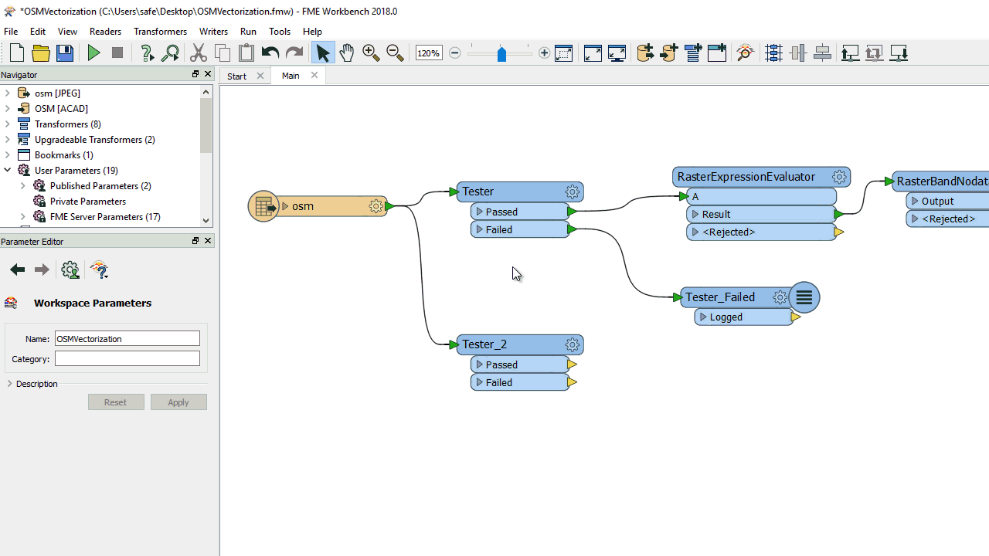Click the Apply button
Screen dimensions: 989x556
tap(178, 402)
